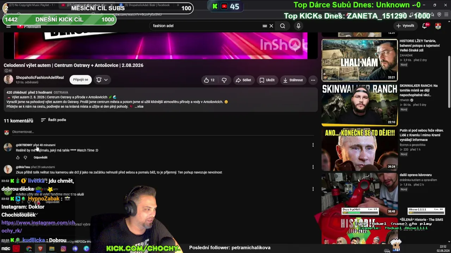
Task: Open the Canva app icon in the taskbar
Action: tap(86, 249)
